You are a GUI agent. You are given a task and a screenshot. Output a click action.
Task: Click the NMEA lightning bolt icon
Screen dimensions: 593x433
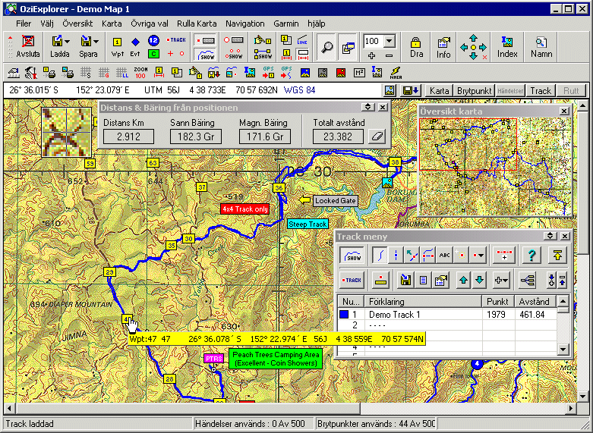coord(396,72)
